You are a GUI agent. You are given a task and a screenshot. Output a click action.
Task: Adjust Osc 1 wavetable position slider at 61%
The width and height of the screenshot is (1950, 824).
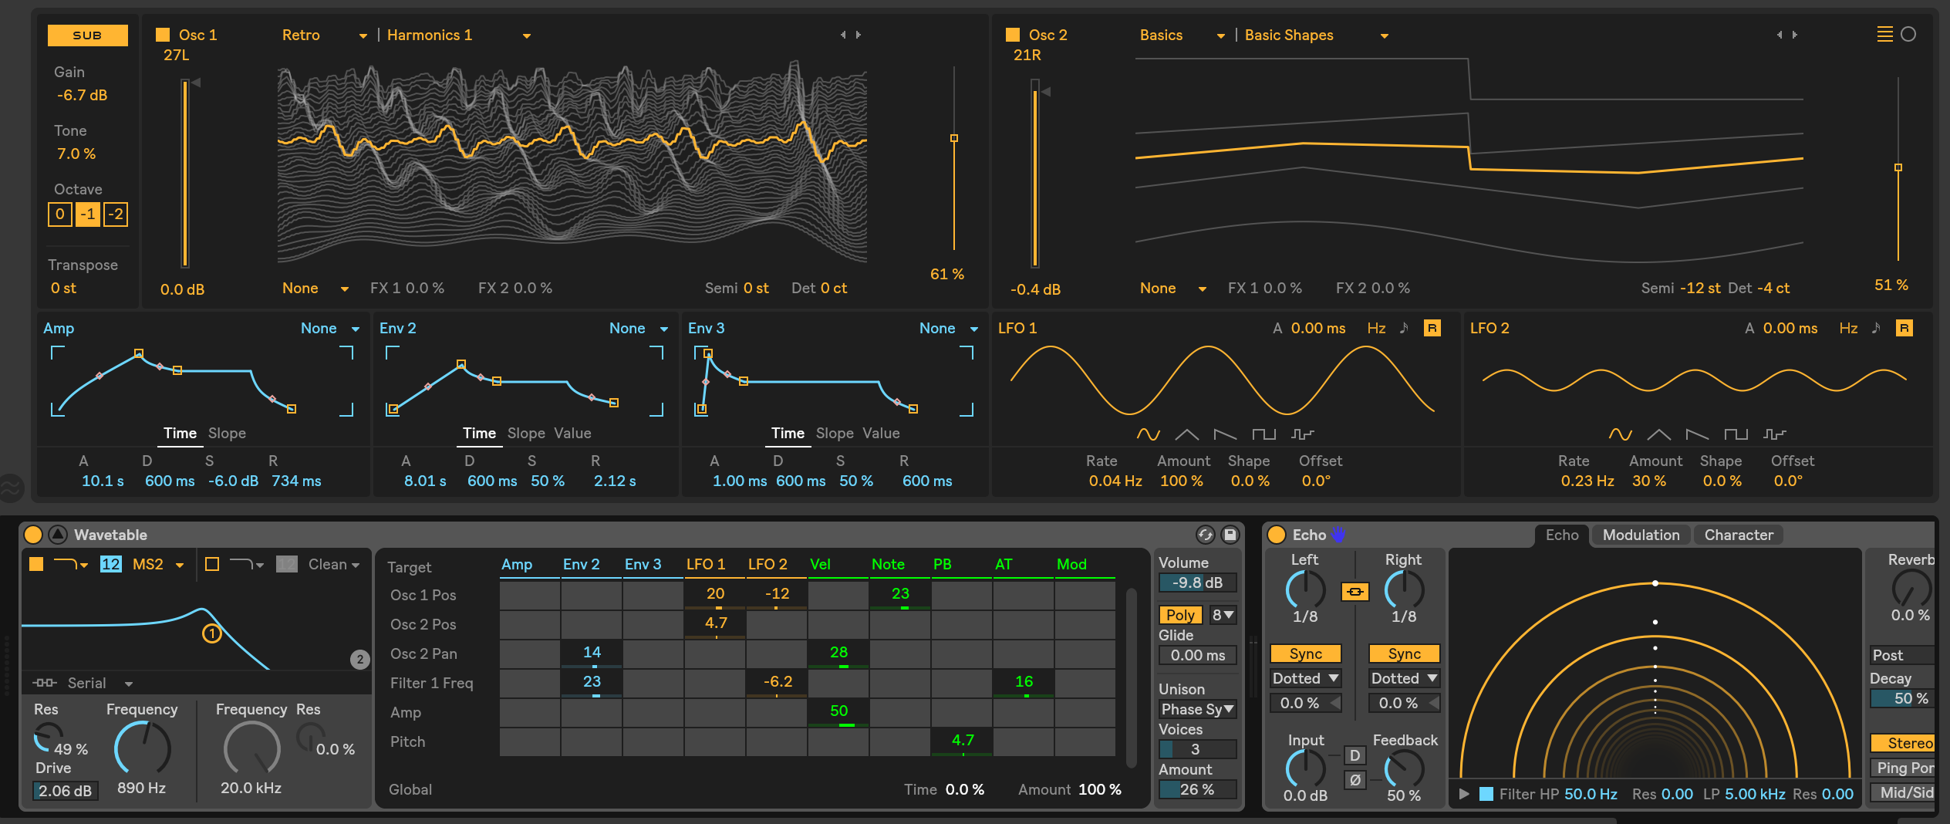tap(954, 158)
